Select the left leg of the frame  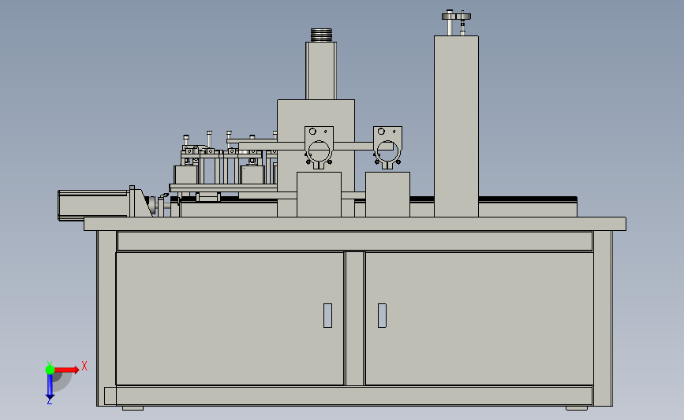(107, 318)
